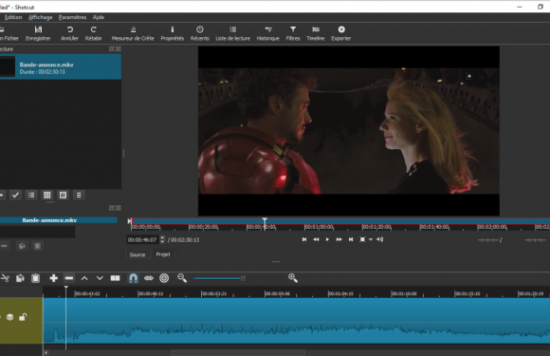Click the current timecode field 00:00:46:07
Viewport: 550px width, 356px height.
(142, 240)
